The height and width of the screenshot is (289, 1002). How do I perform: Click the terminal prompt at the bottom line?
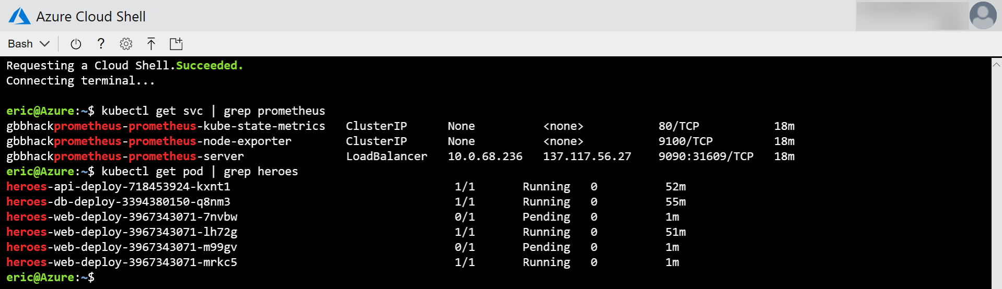coord(50,277)
